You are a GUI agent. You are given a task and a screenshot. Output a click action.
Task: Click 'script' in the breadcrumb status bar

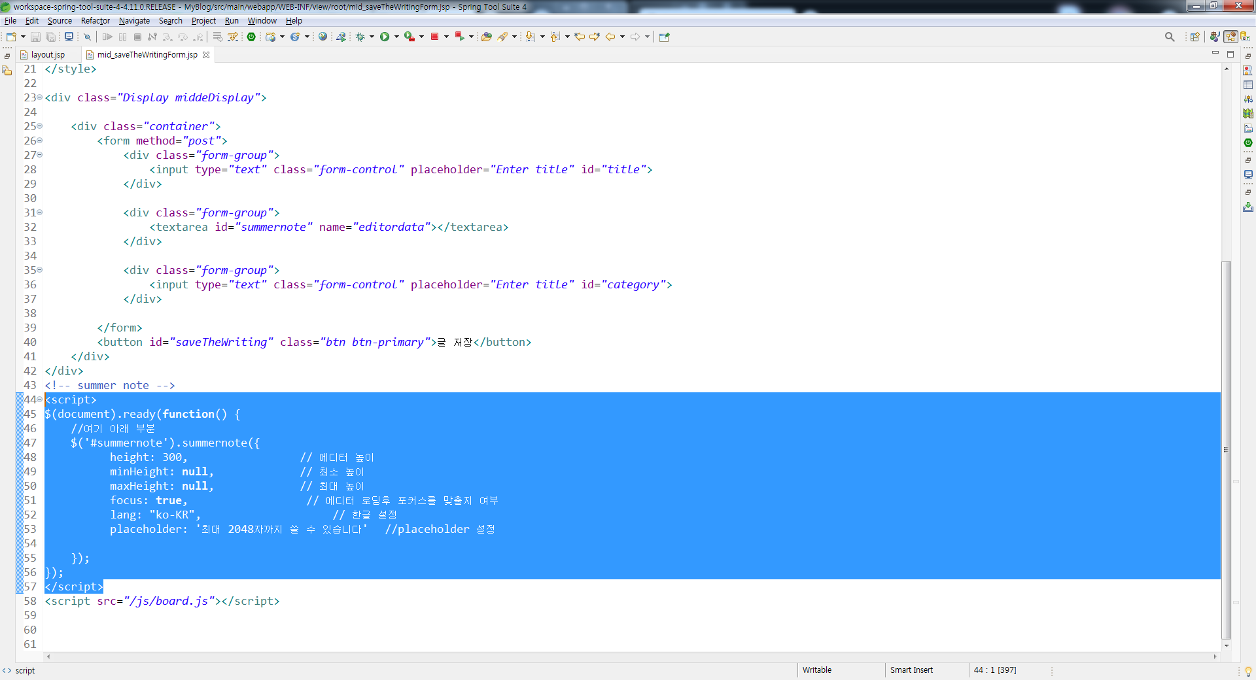point(25,670)
